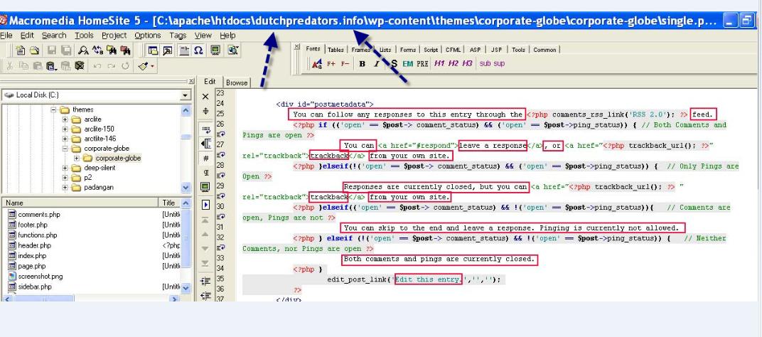
Task: Switch to the Forms quick bar tab
Action: (x=408, y=50)
